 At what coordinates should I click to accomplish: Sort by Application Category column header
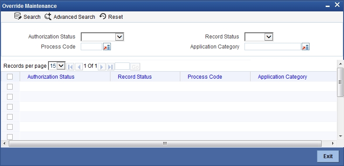pyautogui.click(x=282, y=76)
